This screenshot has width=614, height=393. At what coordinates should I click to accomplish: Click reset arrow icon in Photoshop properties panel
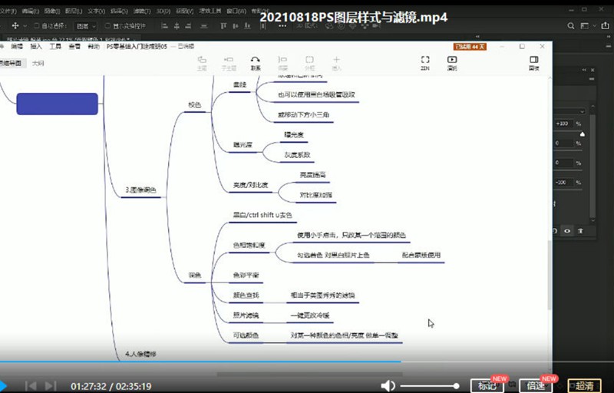(554, 231)
